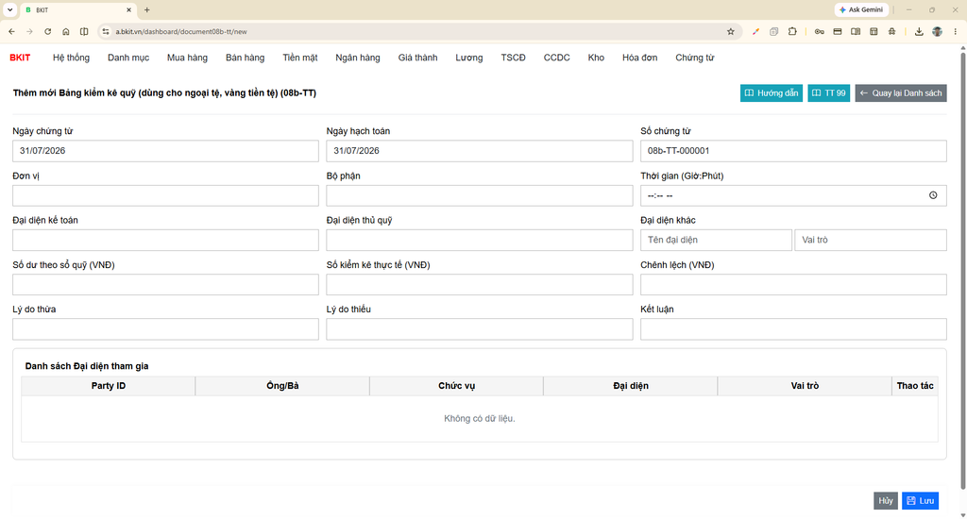
Task: Click the Số dư theo sổ quỹ field
Action: [165, 285]
